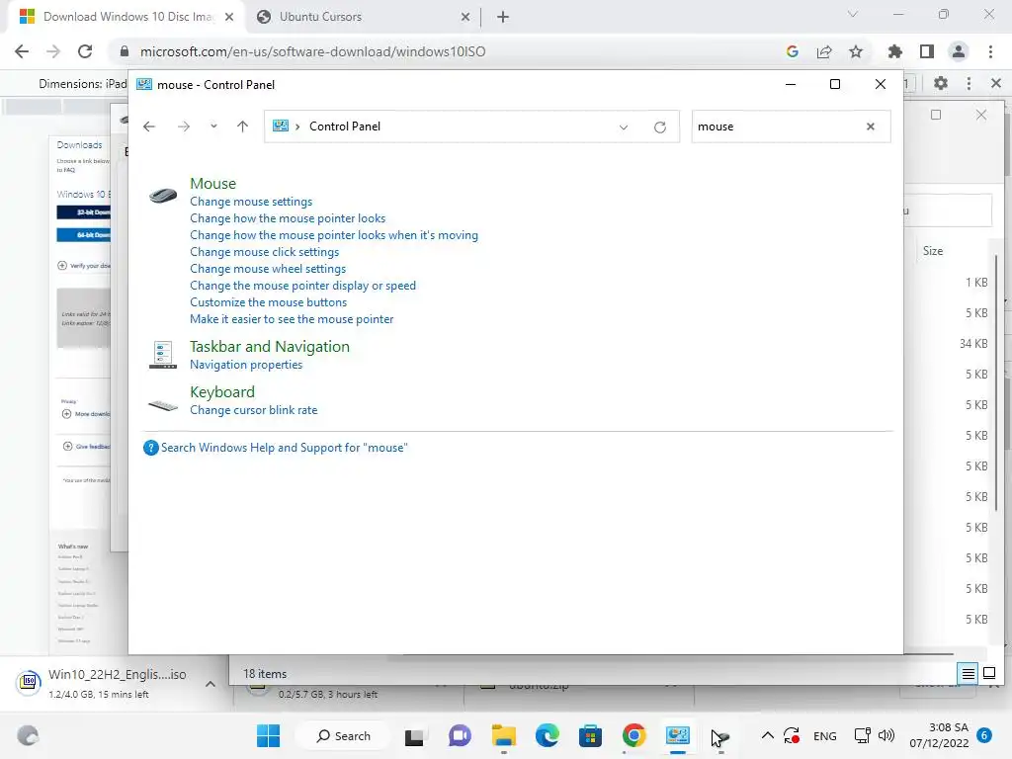
Task: Click the Size column header in Explorer
Action: point(933,250)
